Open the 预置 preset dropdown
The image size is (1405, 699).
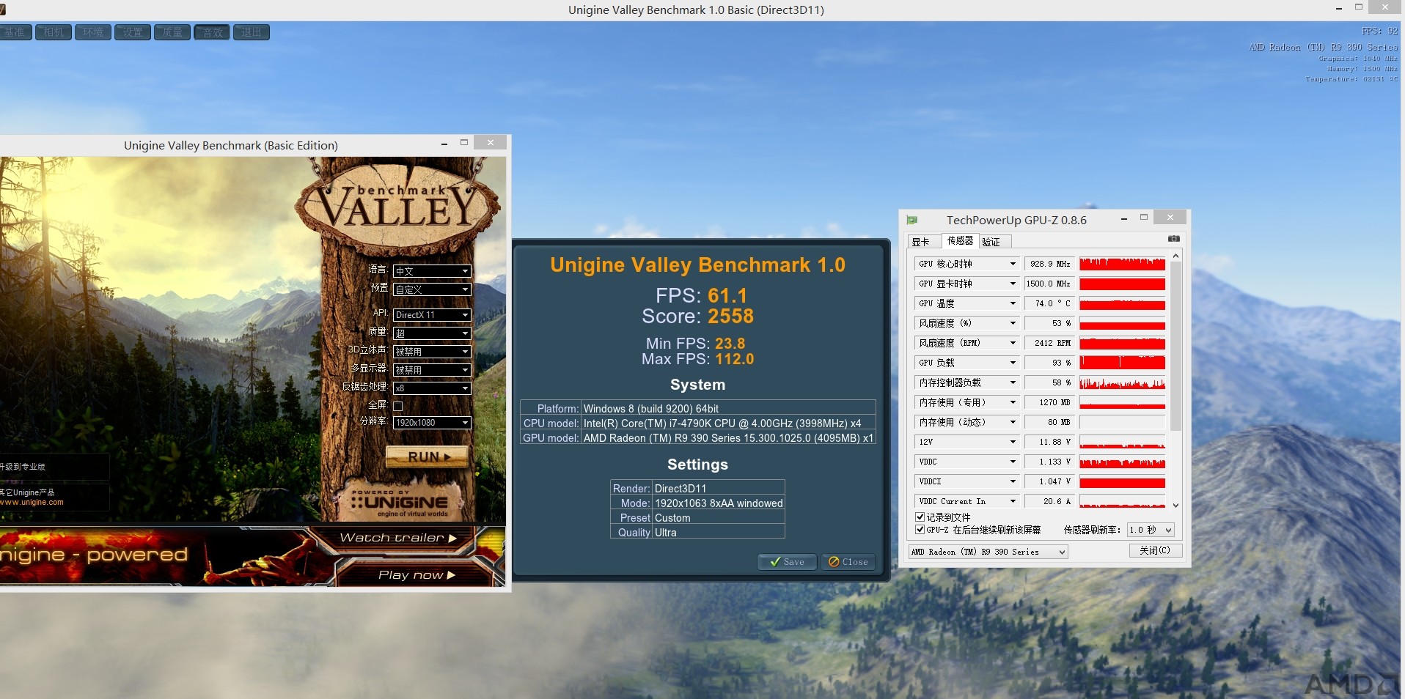click(431, 289)
